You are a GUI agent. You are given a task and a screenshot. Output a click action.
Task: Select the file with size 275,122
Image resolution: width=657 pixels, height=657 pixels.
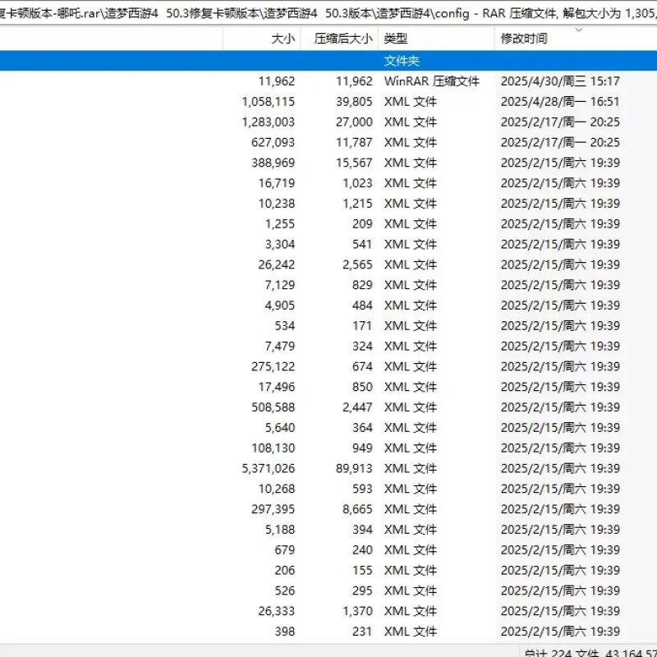(x=273, y=366)
